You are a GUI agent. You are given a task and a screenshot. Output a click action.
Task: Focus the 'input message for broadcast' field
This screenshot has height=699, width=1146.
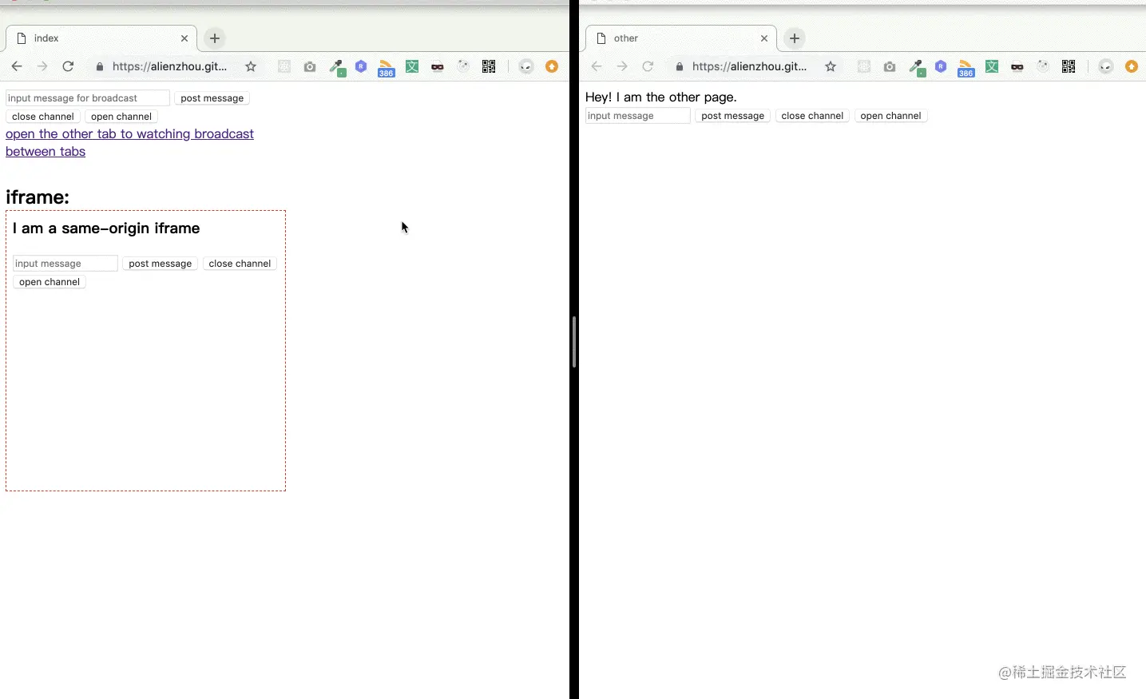pos(87,98)
